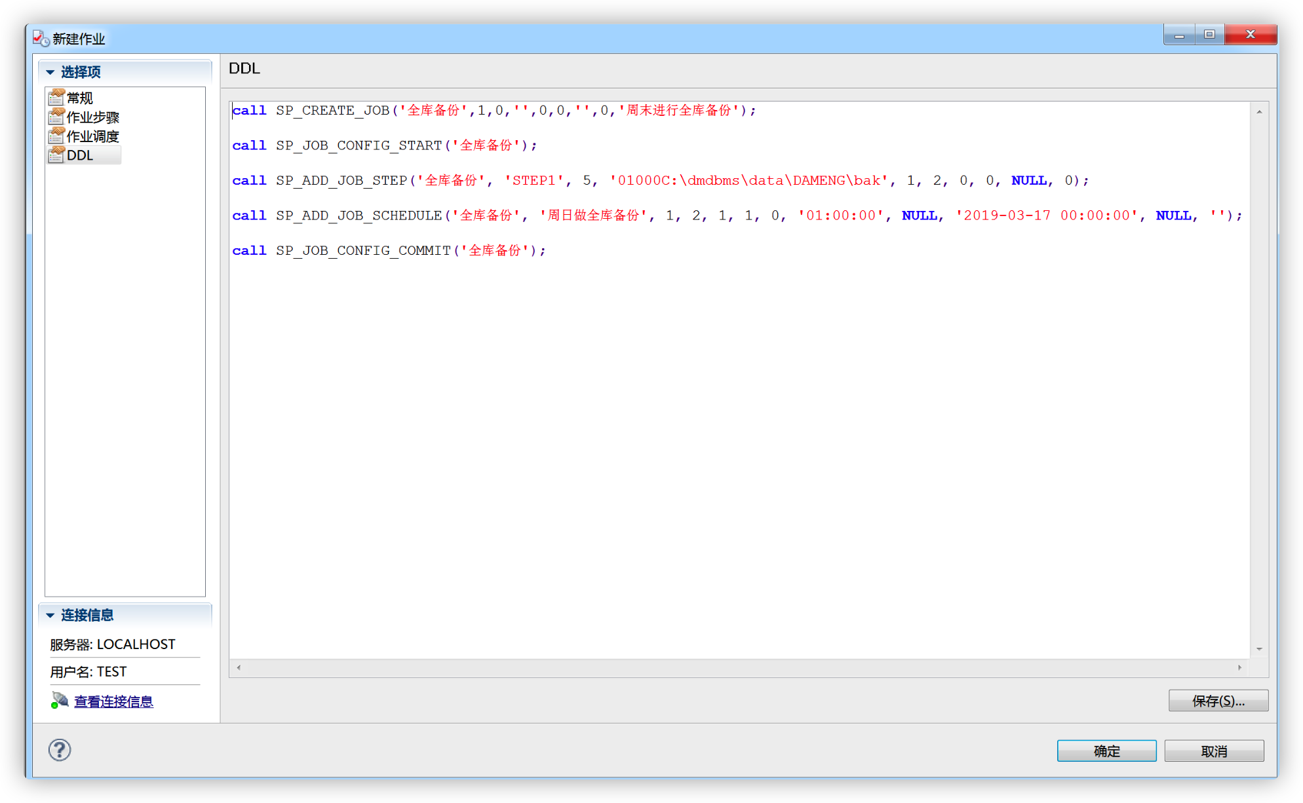Screen dimensions: 1303x803
Task: Click the 作业调度 page icon
Action: tap(56, 136)
